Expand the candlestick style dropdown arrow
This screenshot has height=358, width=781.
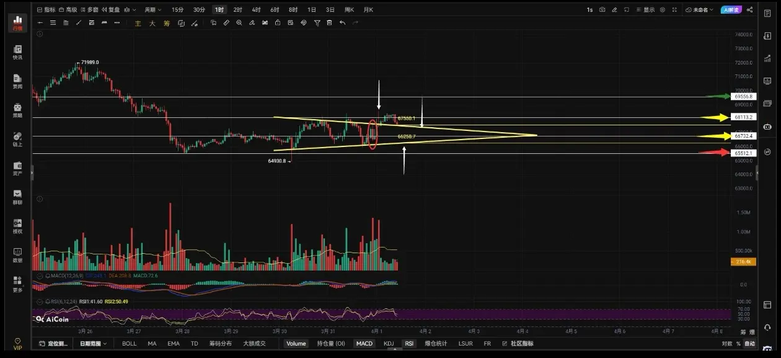(x=136, y=10)
